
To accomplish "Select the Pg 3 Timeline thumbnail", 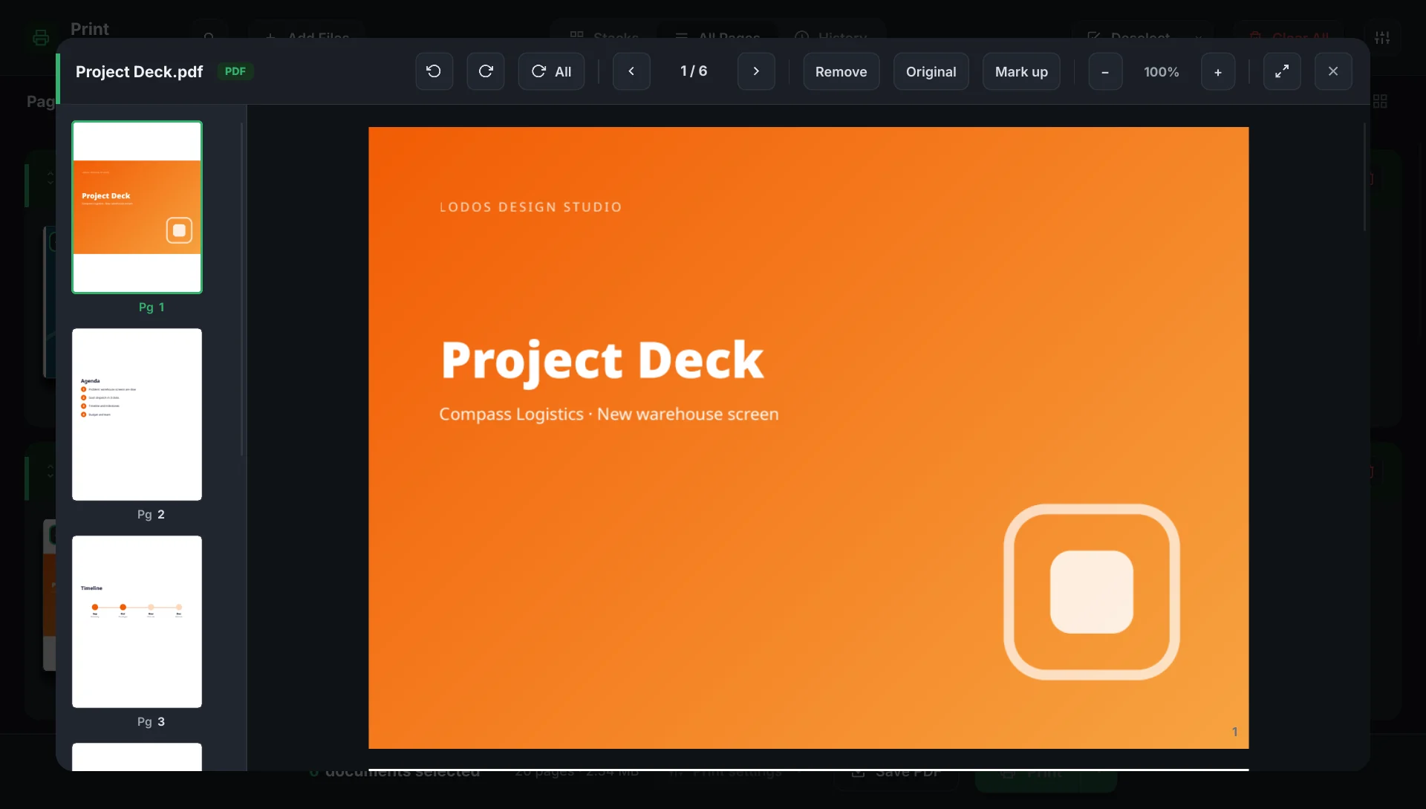I will (x=137, y=622).
